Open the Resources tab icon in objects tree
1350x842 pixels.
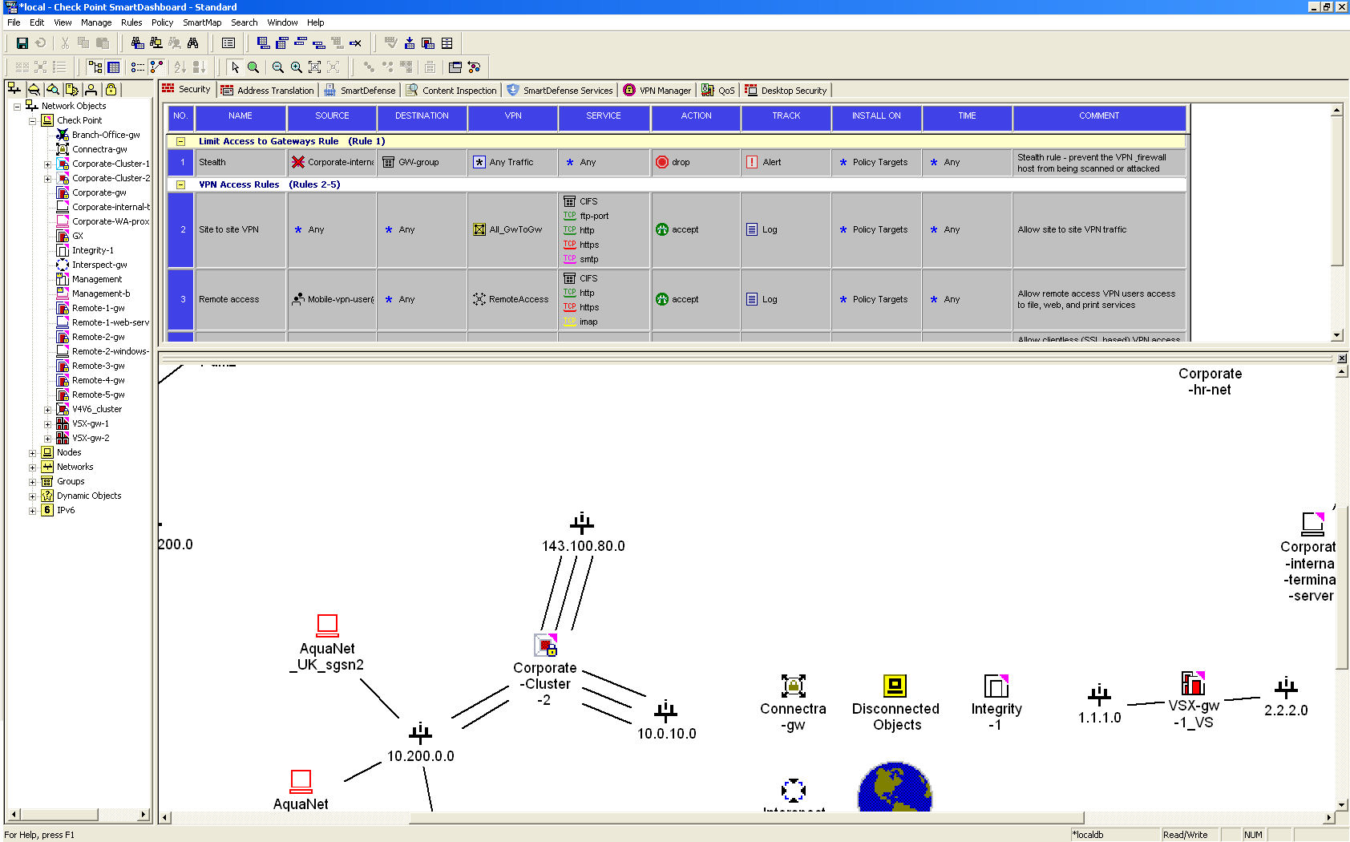pos(53,89)
